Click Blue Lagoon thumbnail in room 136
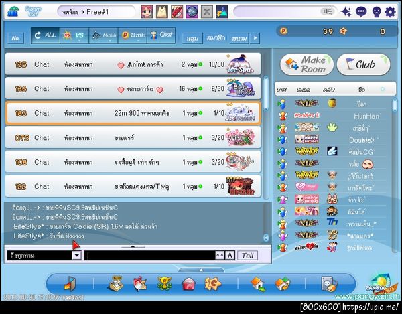 pos(241,88)
